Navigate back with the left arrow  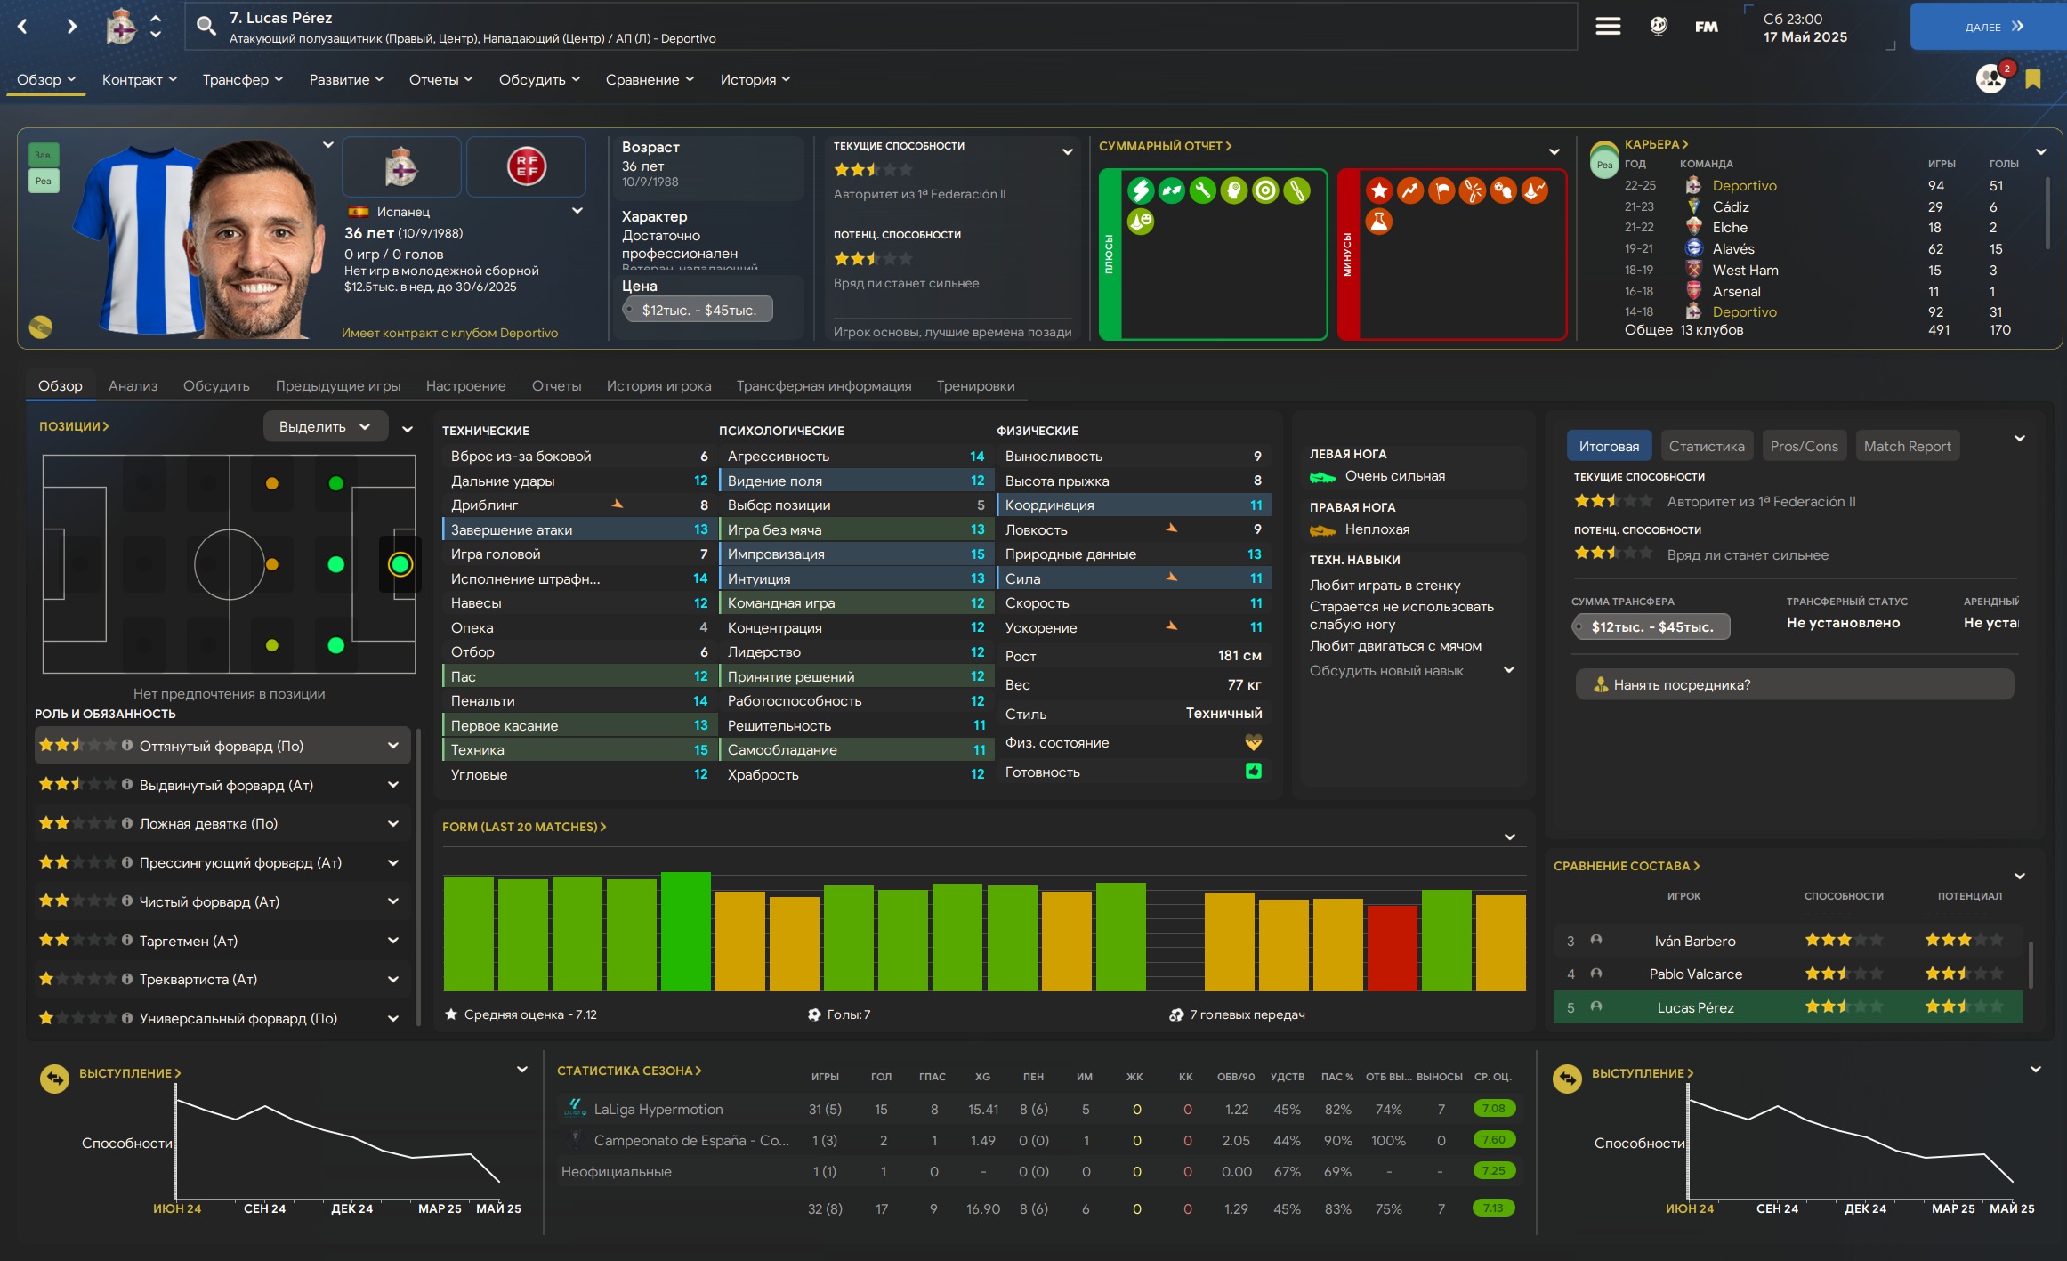click(x=23, y=27)
